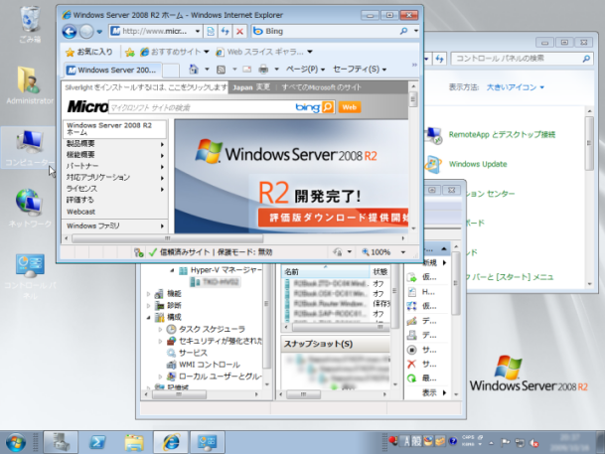The width and height of the screenshot is (605, 454).
Task: Open the セーフティ(S) menu
Action: (360, 70)
